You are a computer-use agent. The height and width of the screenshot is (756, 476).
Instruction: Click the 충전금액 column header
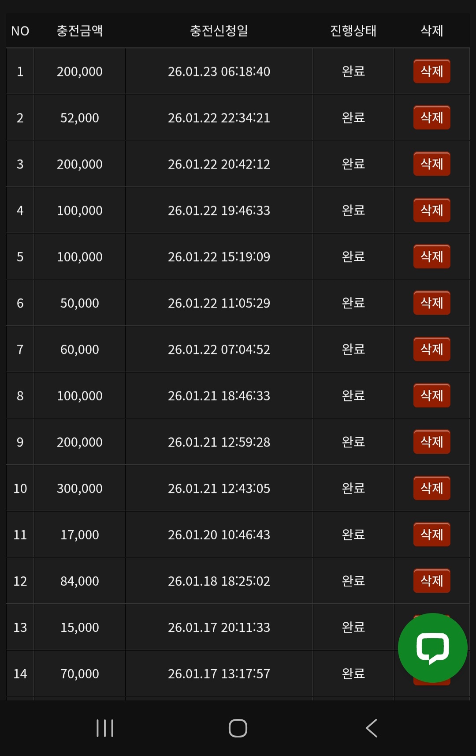(79, 30)
